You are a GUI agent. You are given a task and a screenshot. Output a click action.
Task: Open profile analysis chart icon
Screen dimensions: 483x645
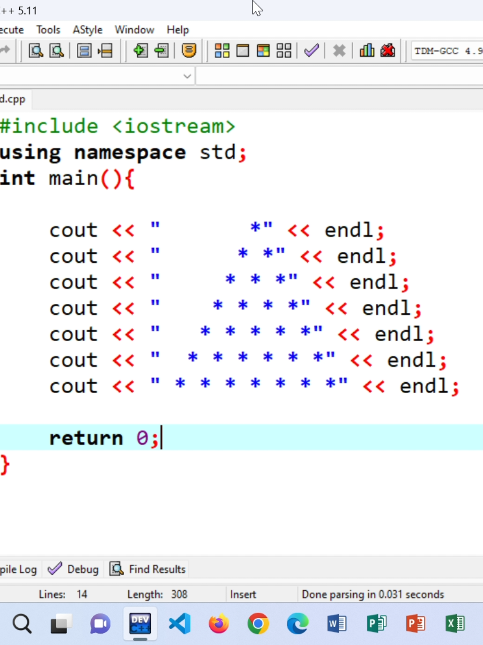point(367,51)
